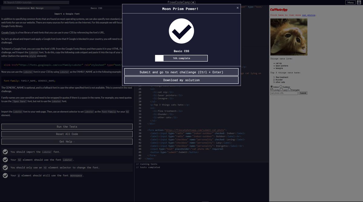Click the search magnifier icon
Screen dimensions: 363x202
(5, 2)
